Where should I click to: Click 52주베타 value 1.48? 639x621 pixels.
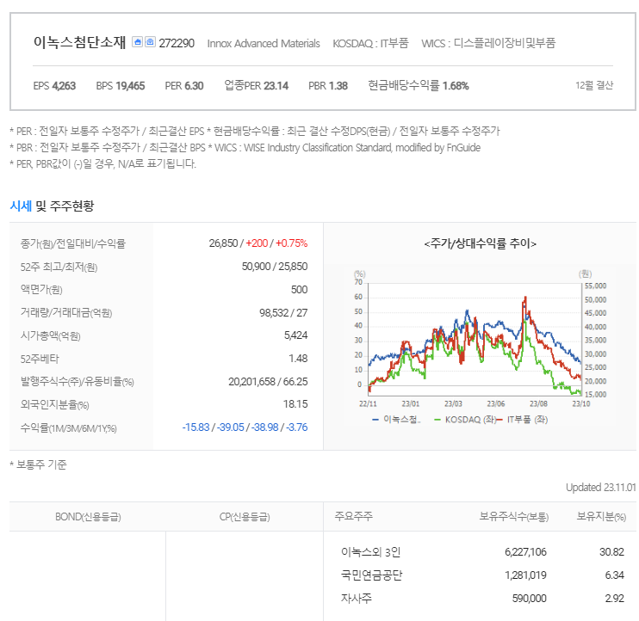(x=298, y=359)
